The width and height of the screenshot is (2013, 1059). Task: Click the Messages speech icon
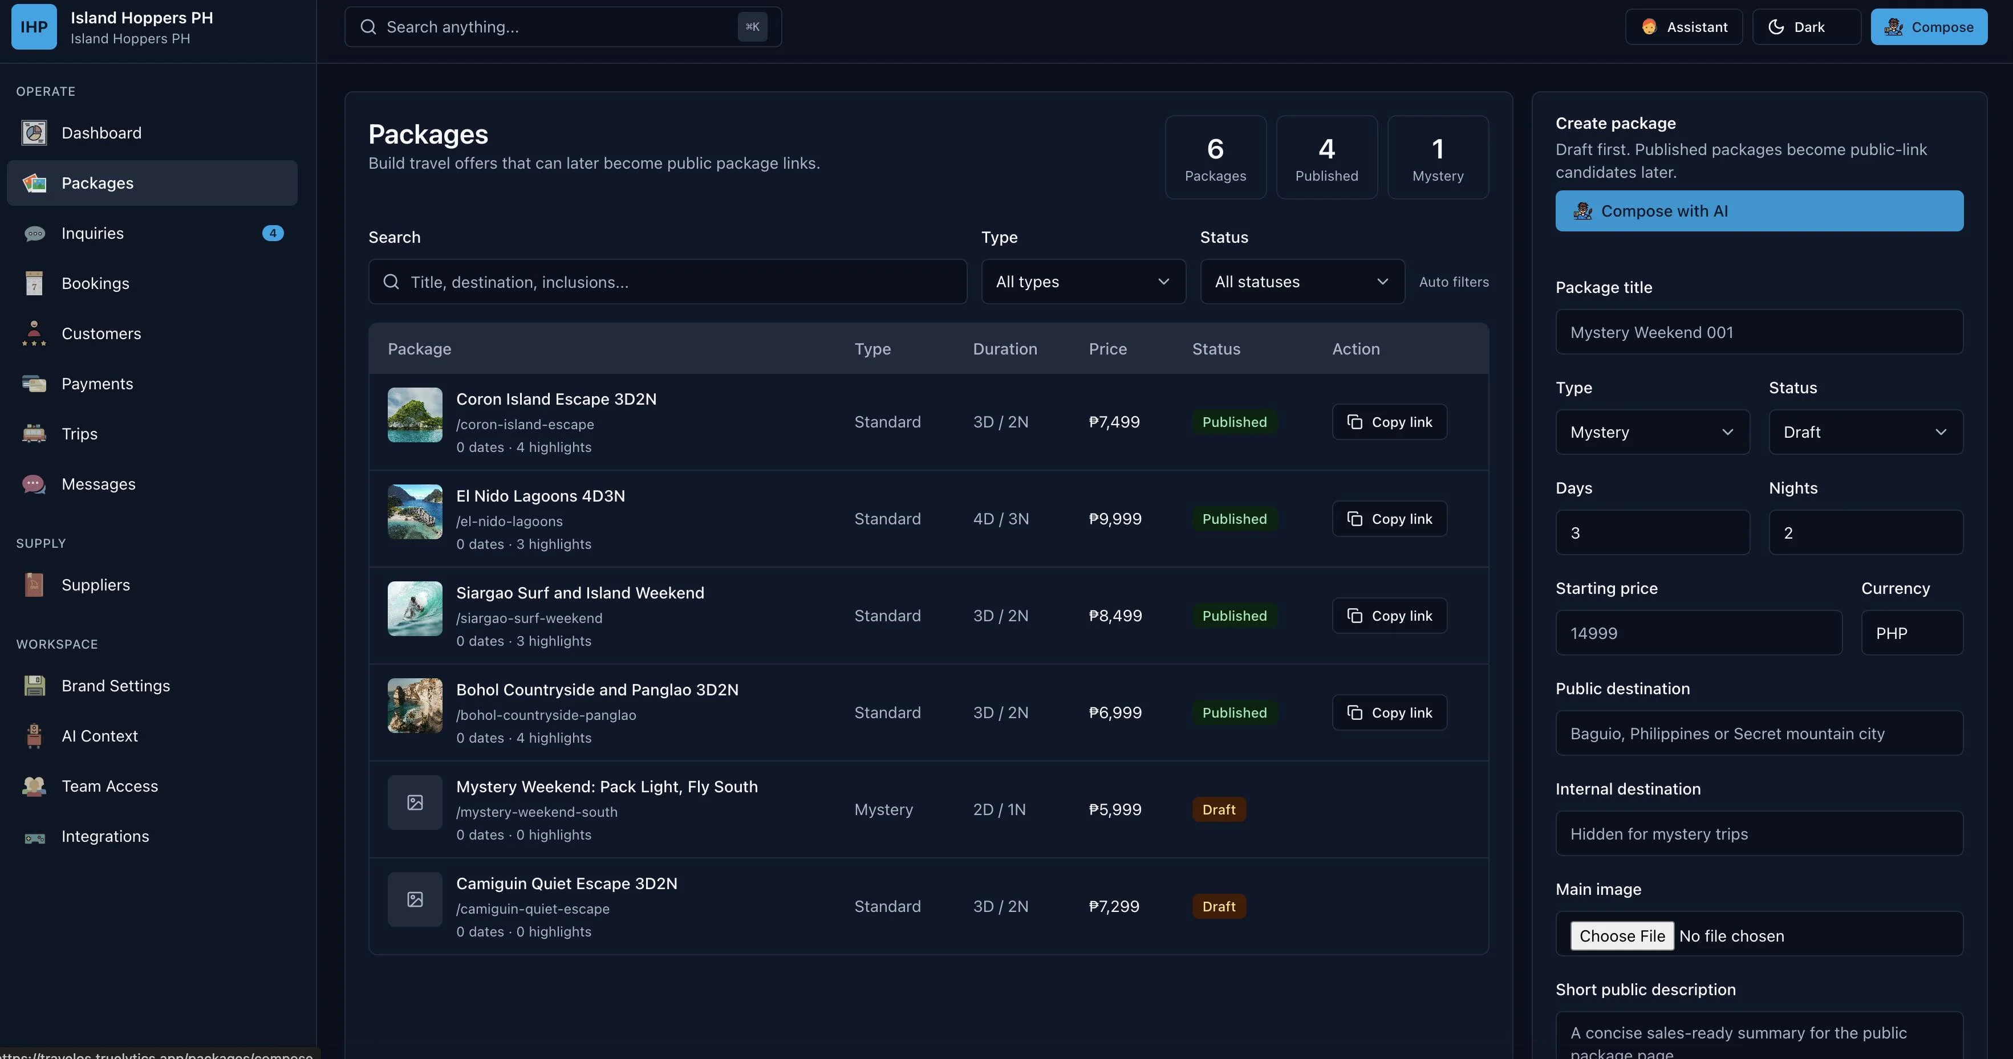pos(34,484)
